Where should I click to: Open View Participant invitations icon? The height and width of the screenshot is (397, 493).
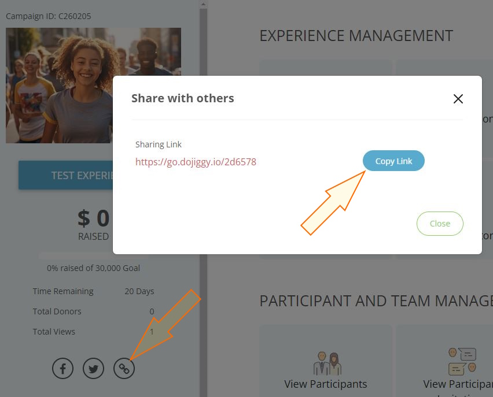(462, 361)
